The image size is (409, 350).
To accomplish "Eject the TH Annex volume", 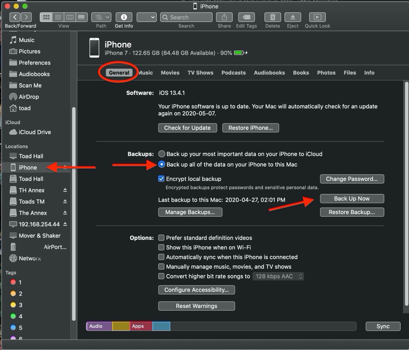I will (65, 190).
